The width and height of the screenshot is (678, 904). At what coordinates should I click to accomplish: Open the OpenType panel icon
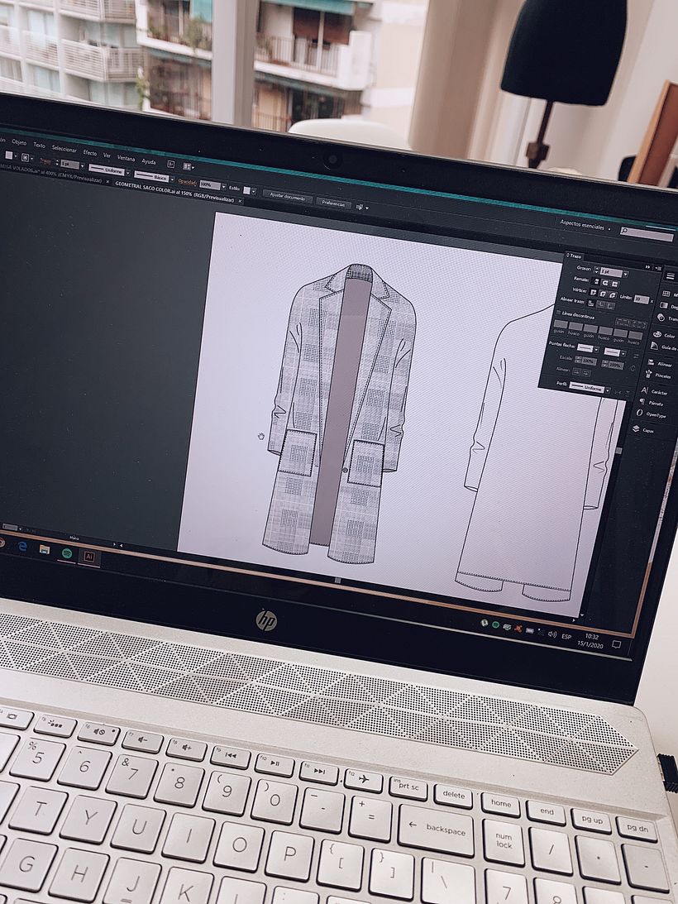(639, 414)
